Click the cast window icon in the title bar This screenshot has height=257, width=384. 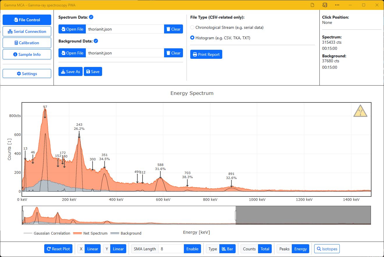325,5
